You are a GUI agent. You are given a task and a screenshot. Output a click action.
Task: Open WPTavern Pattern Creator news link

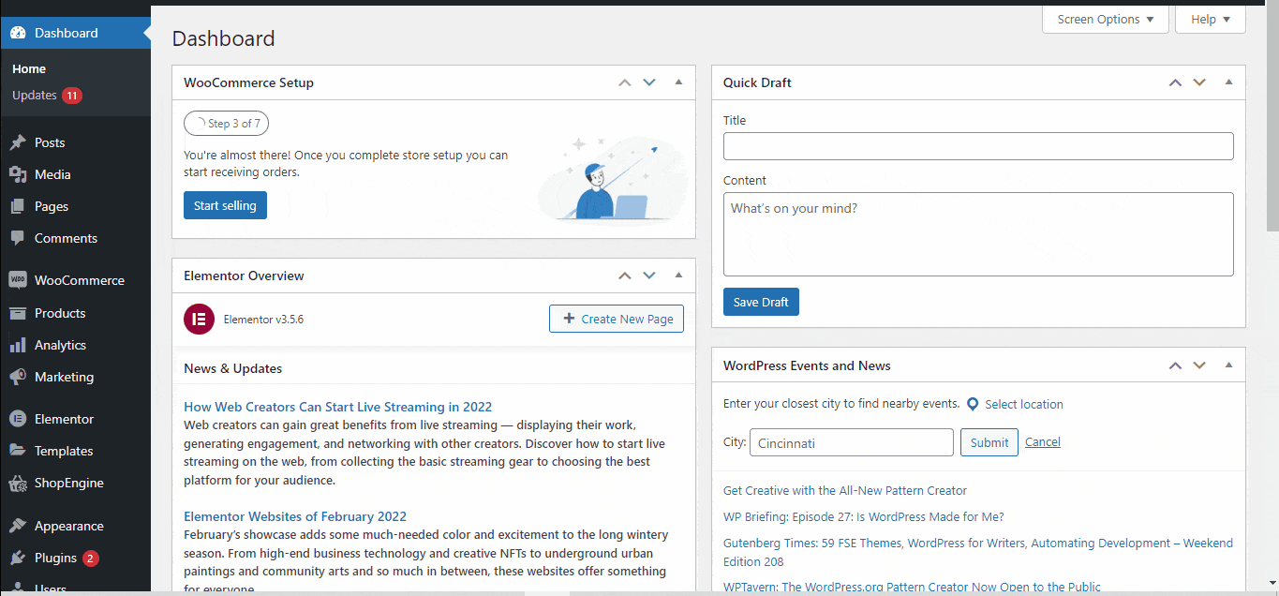tap(912, 588)
